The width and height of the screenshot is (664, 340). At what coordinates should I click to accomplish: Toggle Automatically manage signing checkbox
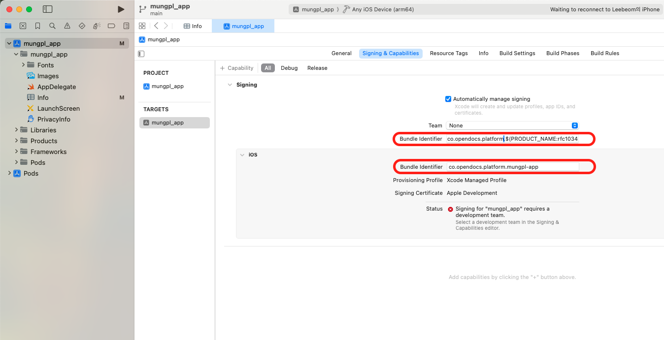[448, 99]
